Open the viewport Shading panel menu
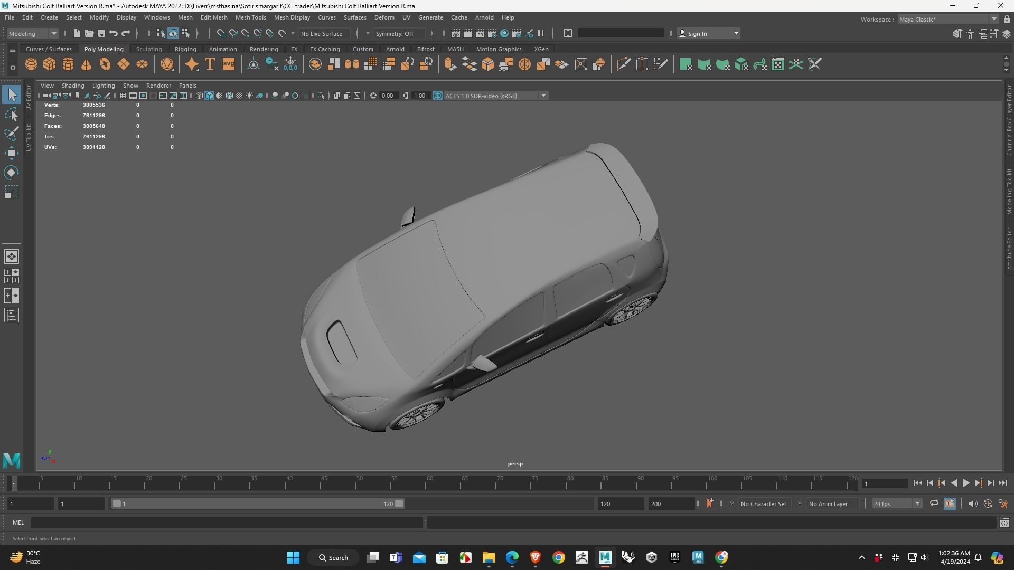This screenshot has width=1014, height=570. pyautogui.click(x=73, y=85)
